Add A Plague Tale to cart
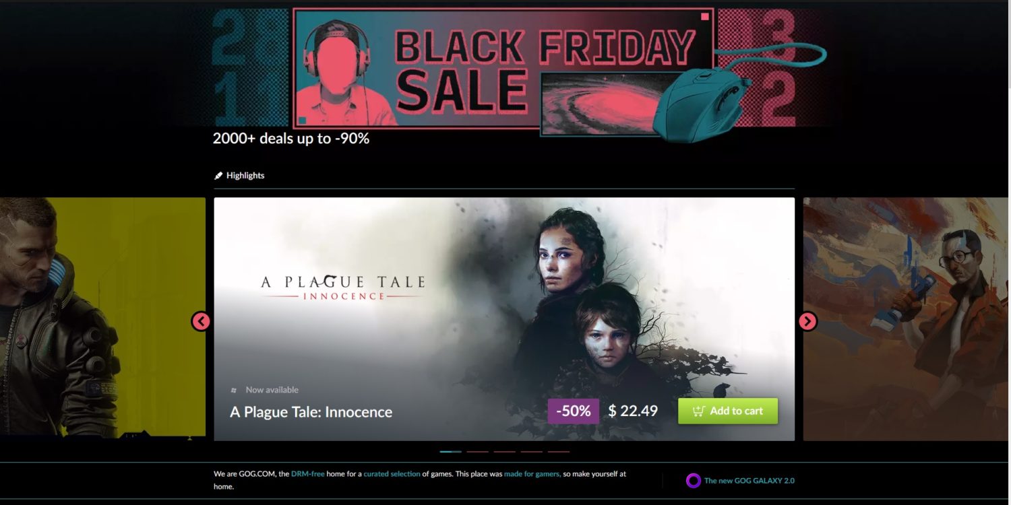 click(728, 411)
